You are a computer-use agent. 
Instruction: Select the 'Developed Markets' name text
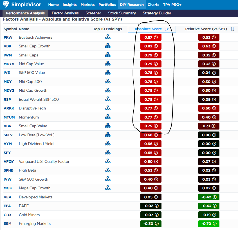tap(36, 197)
